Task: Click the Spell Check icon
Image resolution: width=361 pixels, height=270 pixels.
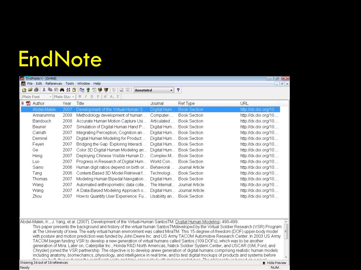Action: (x=114, y=90)
